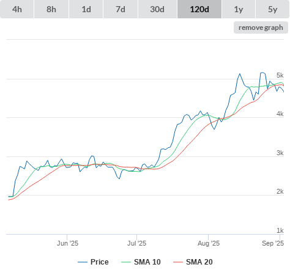This screenshot has height=278, width=290.
Task: Click the Jun '25 axis label
Action: (x=67, y=243)
